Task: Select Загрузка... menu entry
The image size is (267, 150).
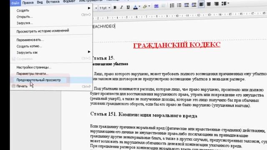Action: pyautogui.click(x=25, y=23)
